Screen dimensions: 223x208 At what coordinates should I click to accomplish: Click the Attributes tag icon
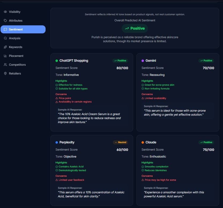point(5,21)
